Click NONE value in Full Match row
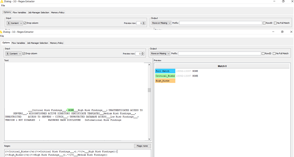This screenshot has width=294, height=157. click(195, 71)
